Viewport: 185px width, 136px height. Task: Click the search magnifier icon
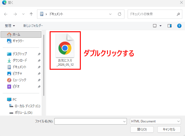(178, 14)
